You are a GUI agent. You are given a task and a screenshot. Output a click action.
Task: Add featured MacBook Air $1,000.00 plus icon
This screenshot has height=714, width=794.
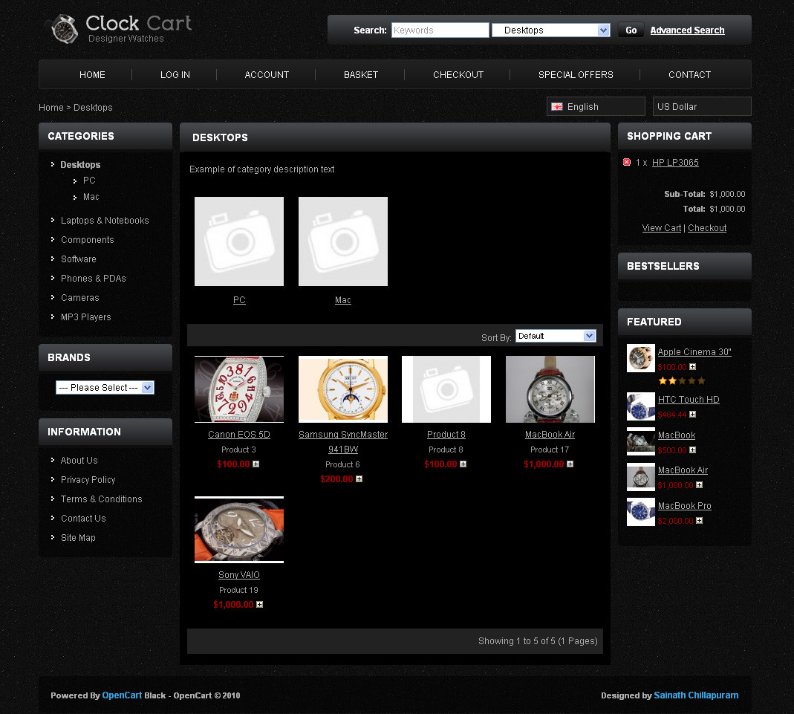(x=700, y=484)
